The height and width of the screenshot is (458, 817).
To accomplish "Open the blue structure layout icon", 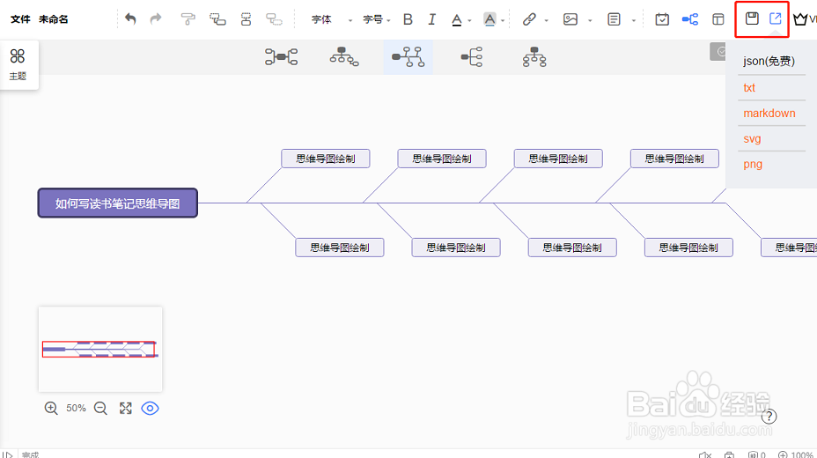I will (690, 19).
